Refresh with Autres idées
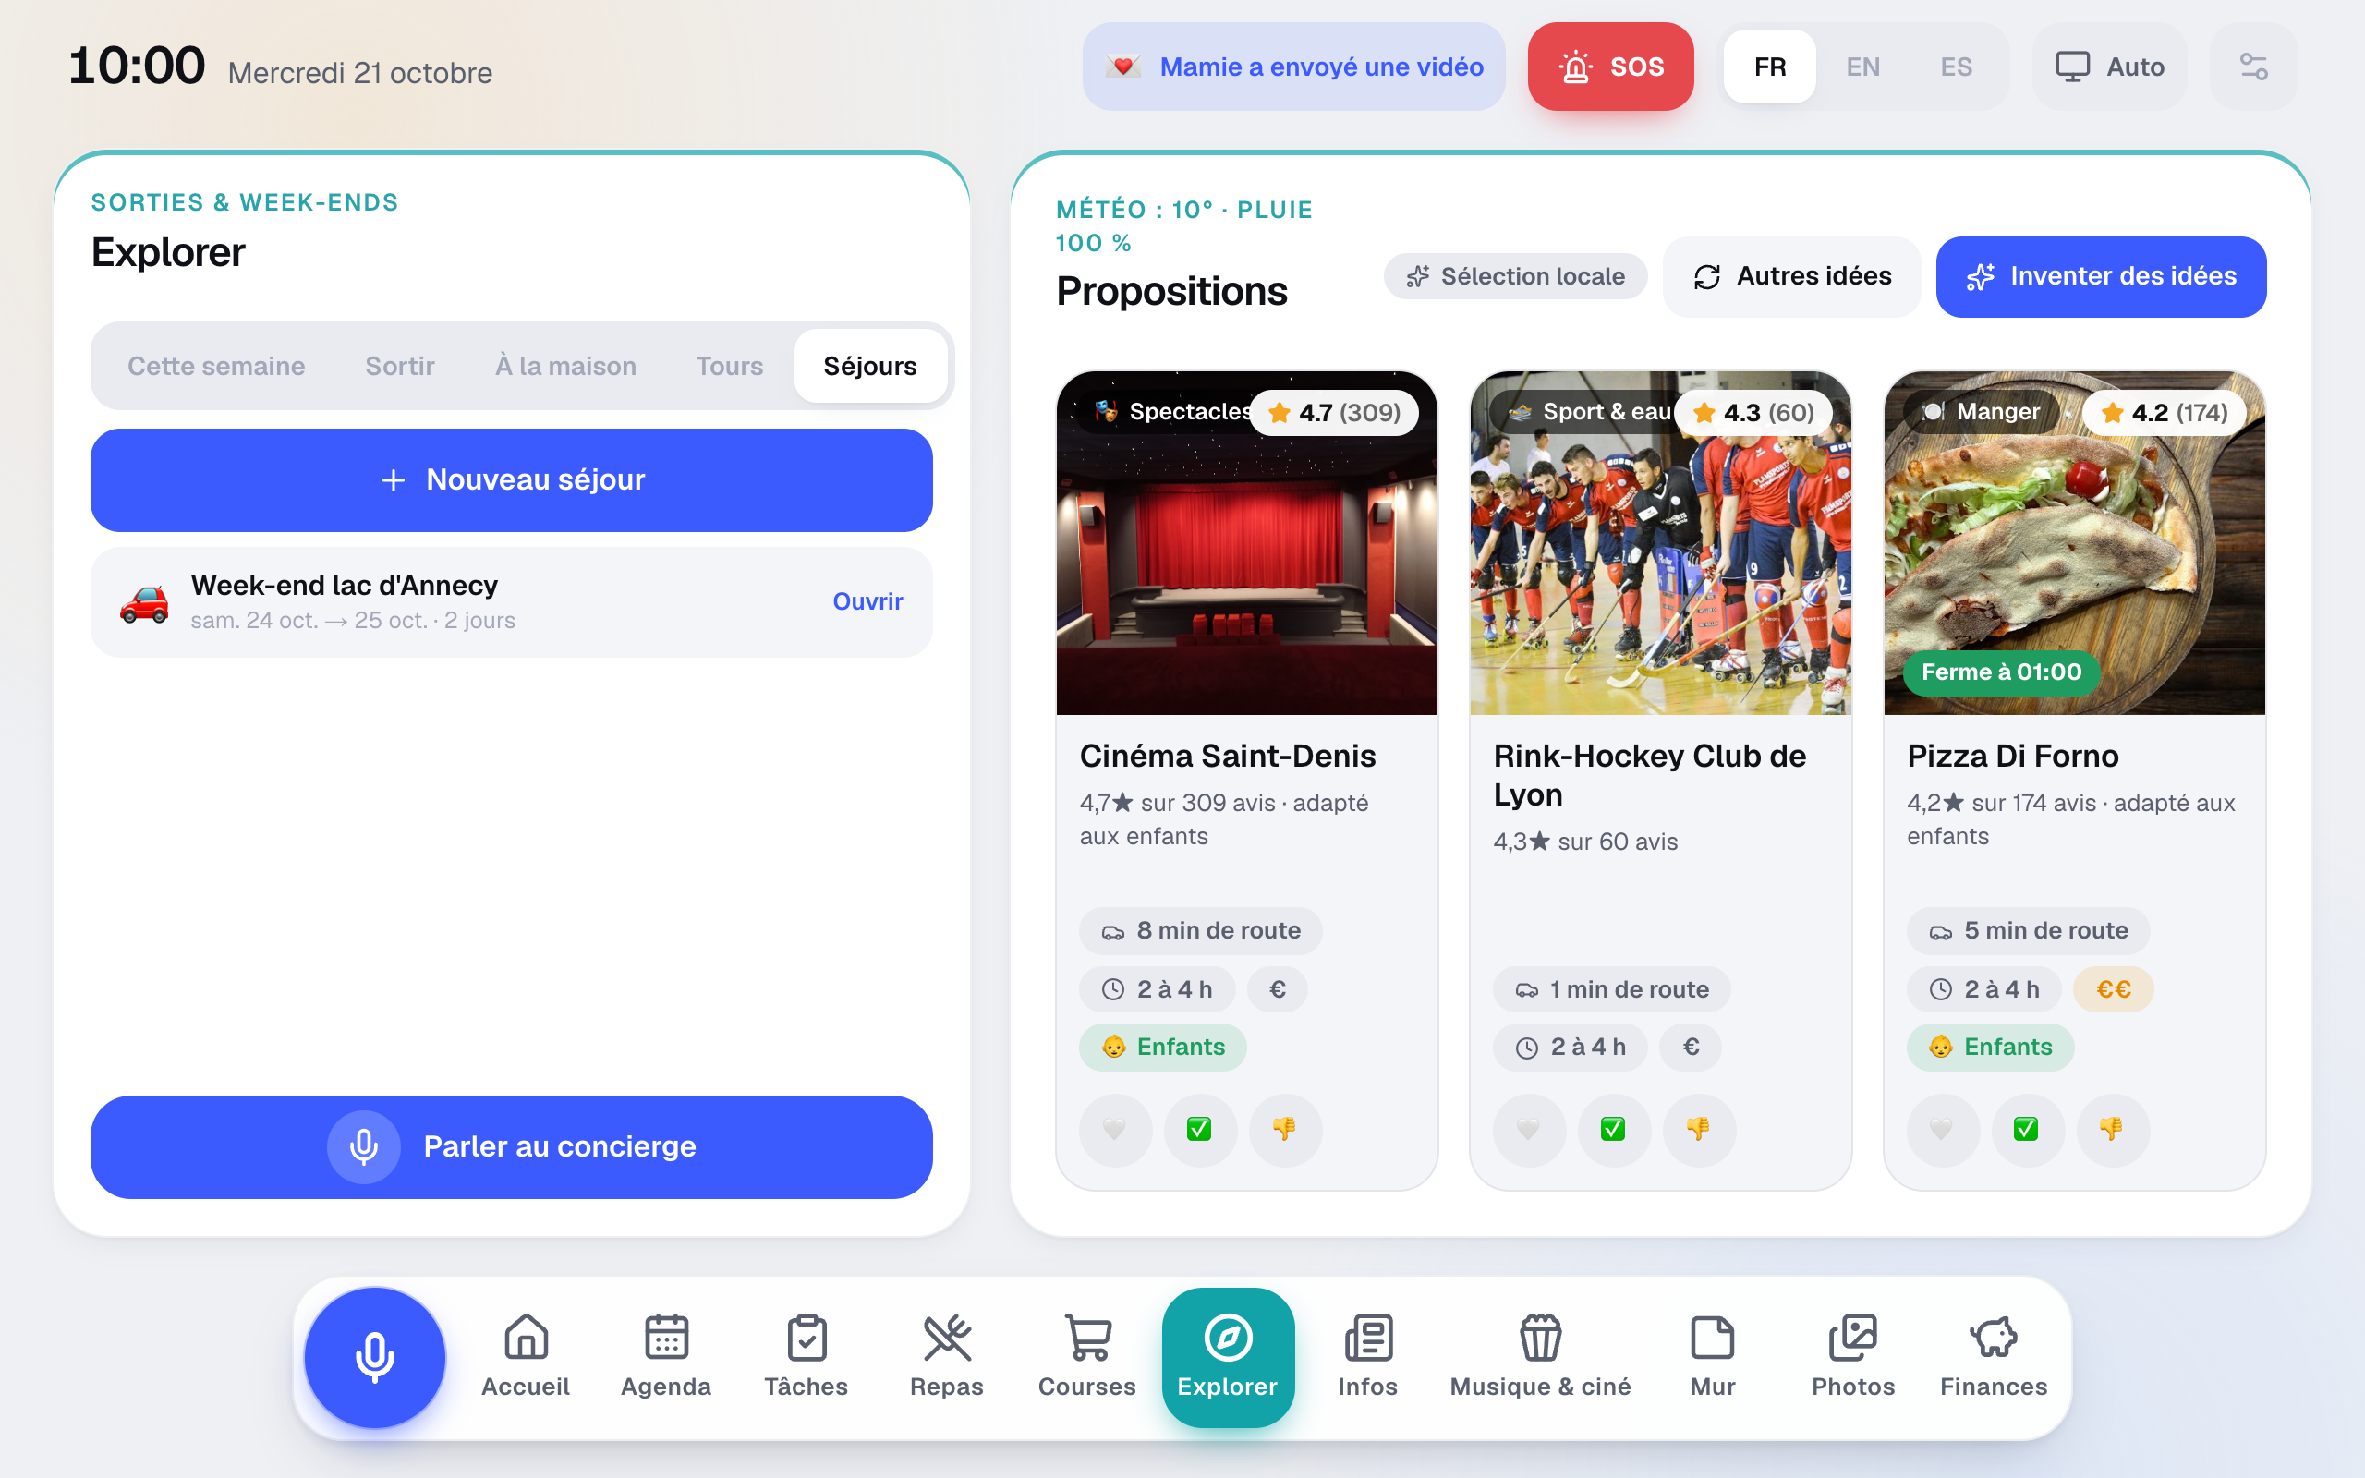 point(1792,276)
